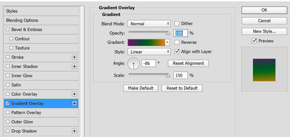Toggle the Reverse gradient checkbox

tap(177, 42)
